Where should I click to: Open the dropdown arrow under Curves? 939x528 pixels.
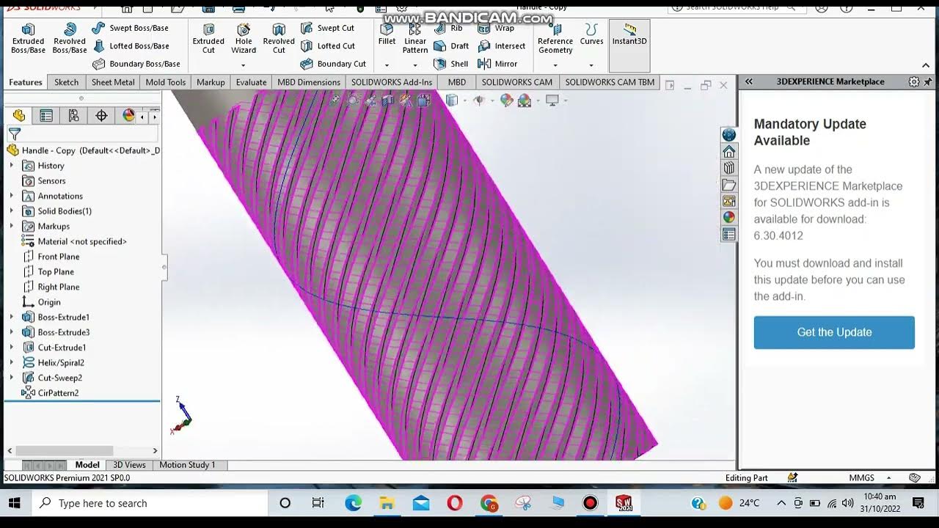591,65
